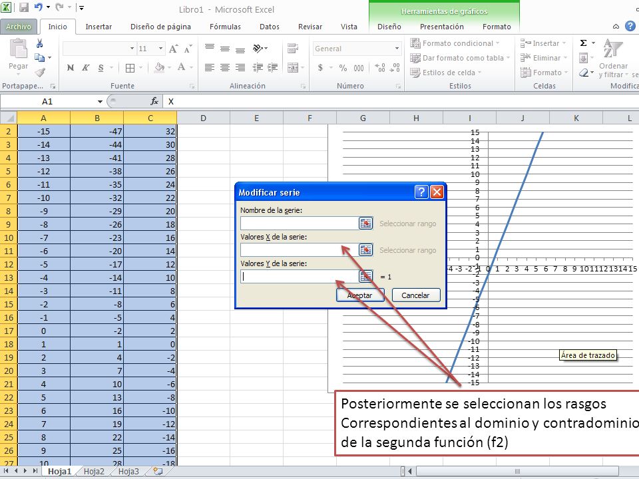Click the text orientation icon
Screen dimensions: 639x479
(258, 49)
